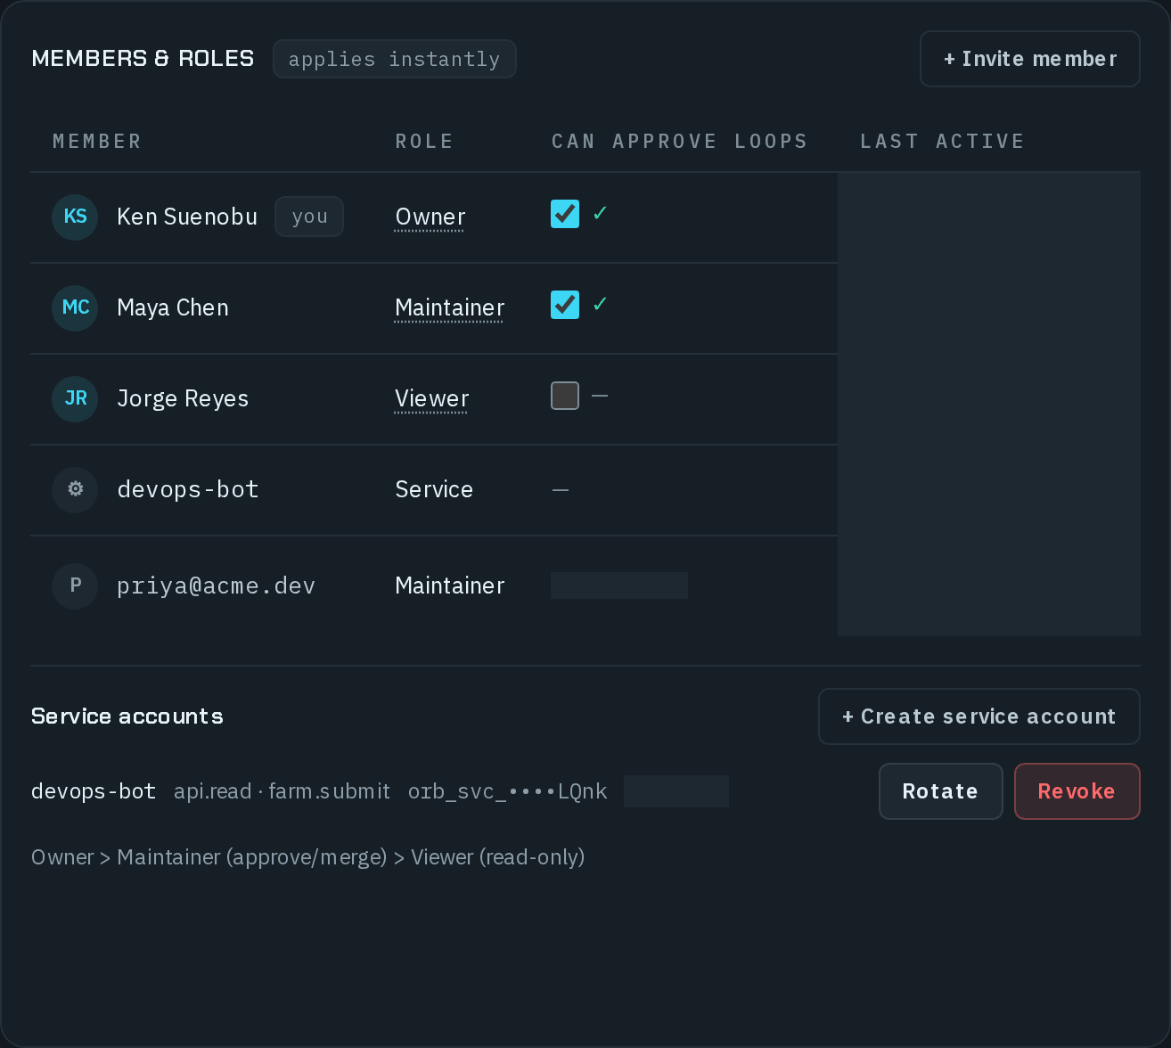Click the Member column header
1171x1048 pixels.
[97, 141]
